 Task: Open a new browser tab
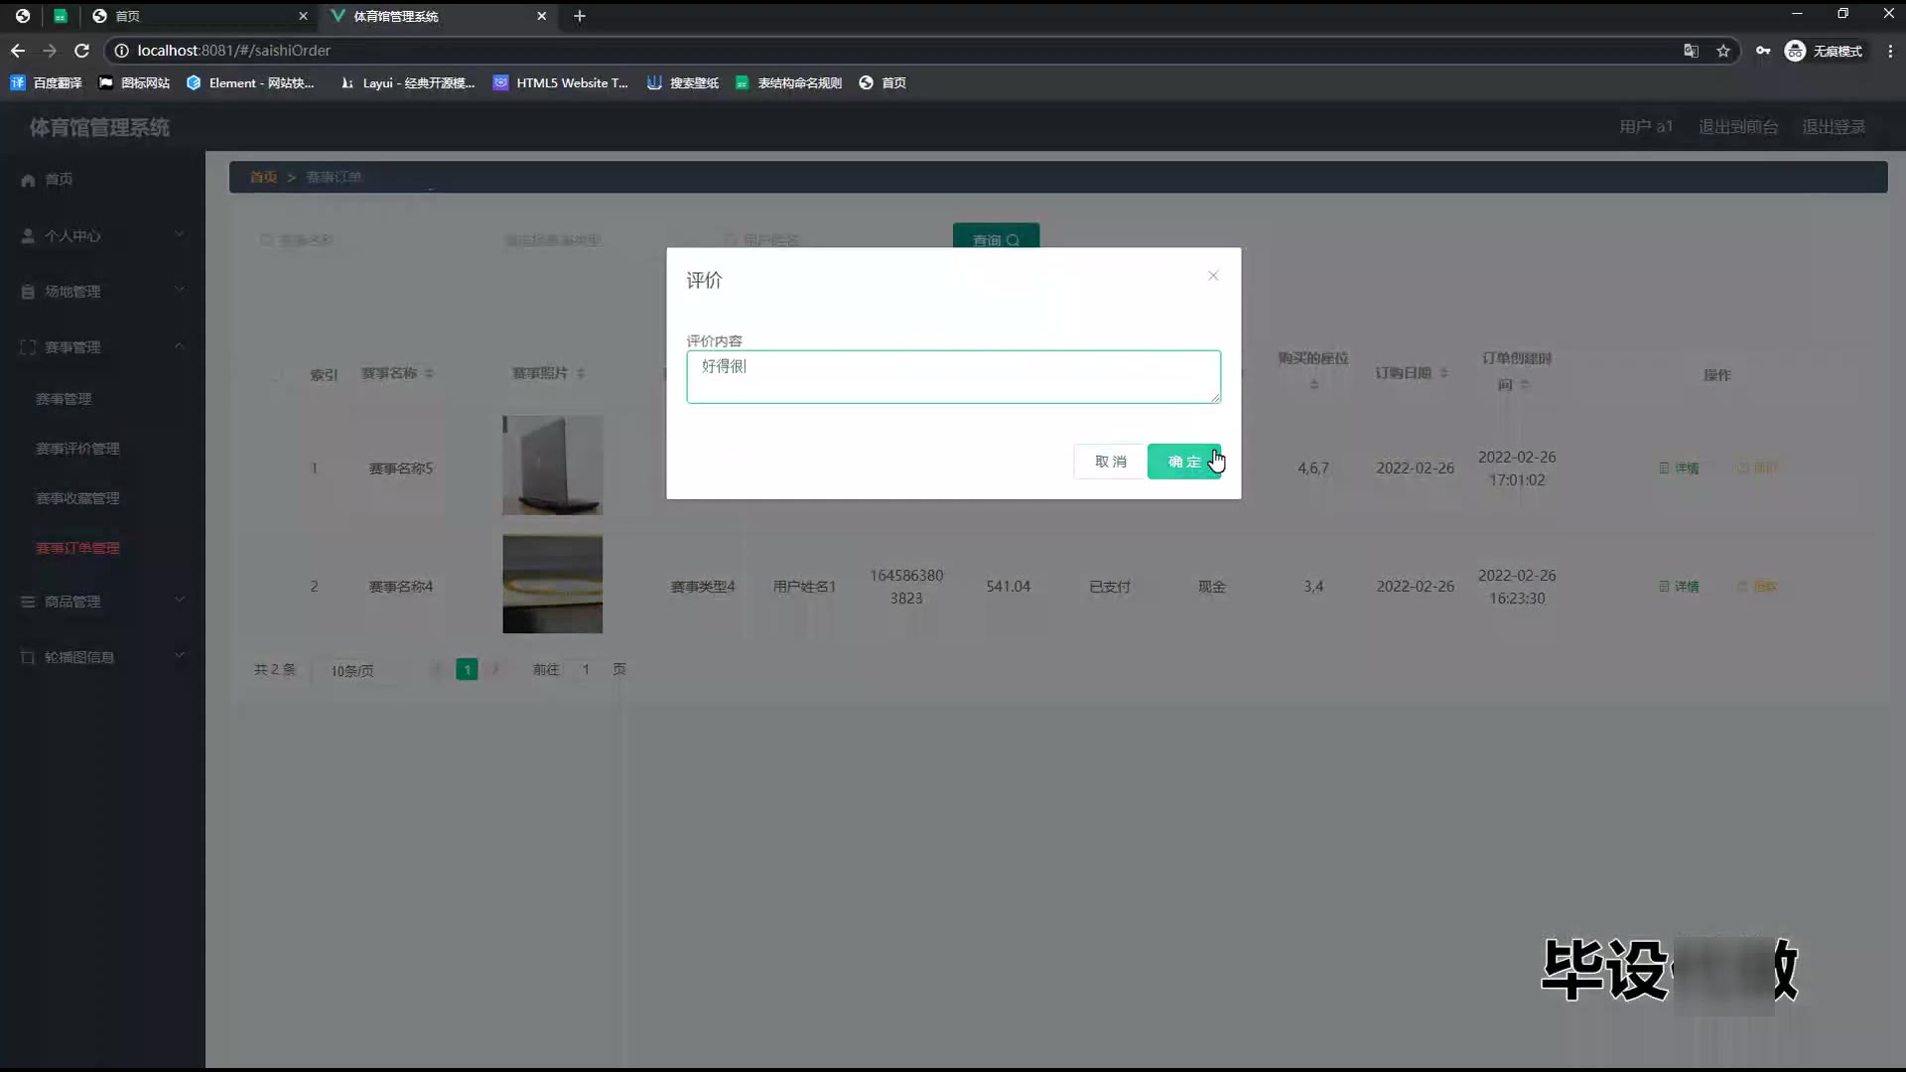pos(580,16)
